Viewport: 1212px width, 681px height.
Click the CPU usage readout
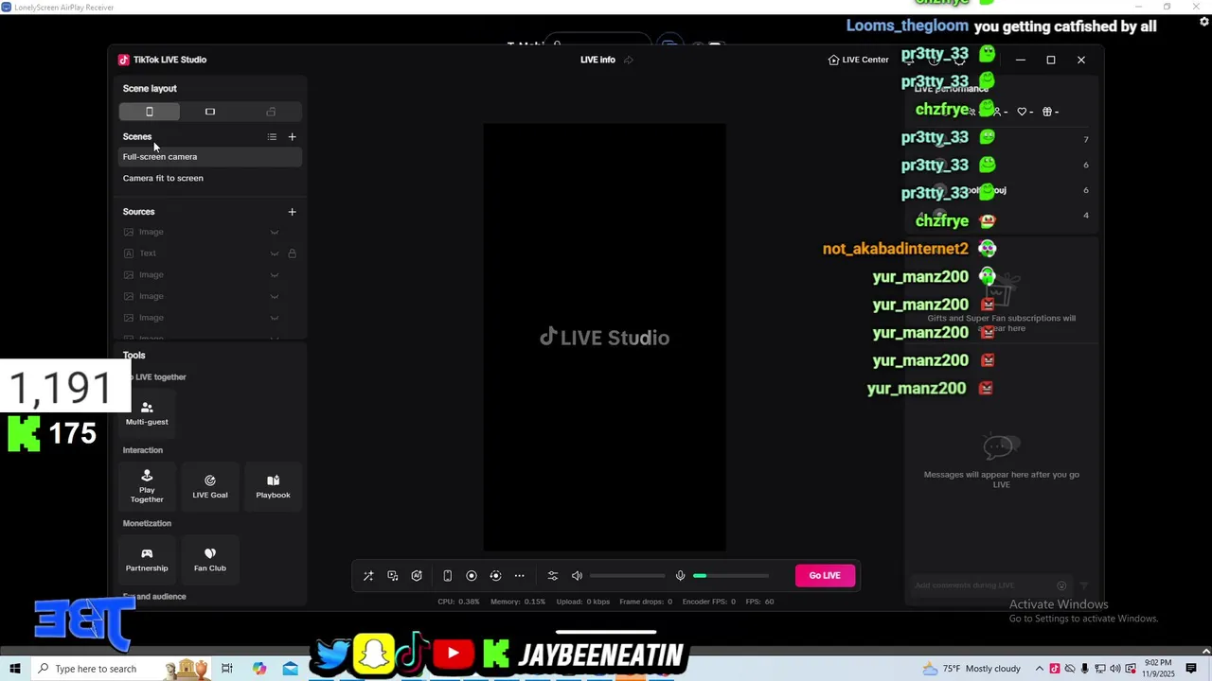click(458, 602)
